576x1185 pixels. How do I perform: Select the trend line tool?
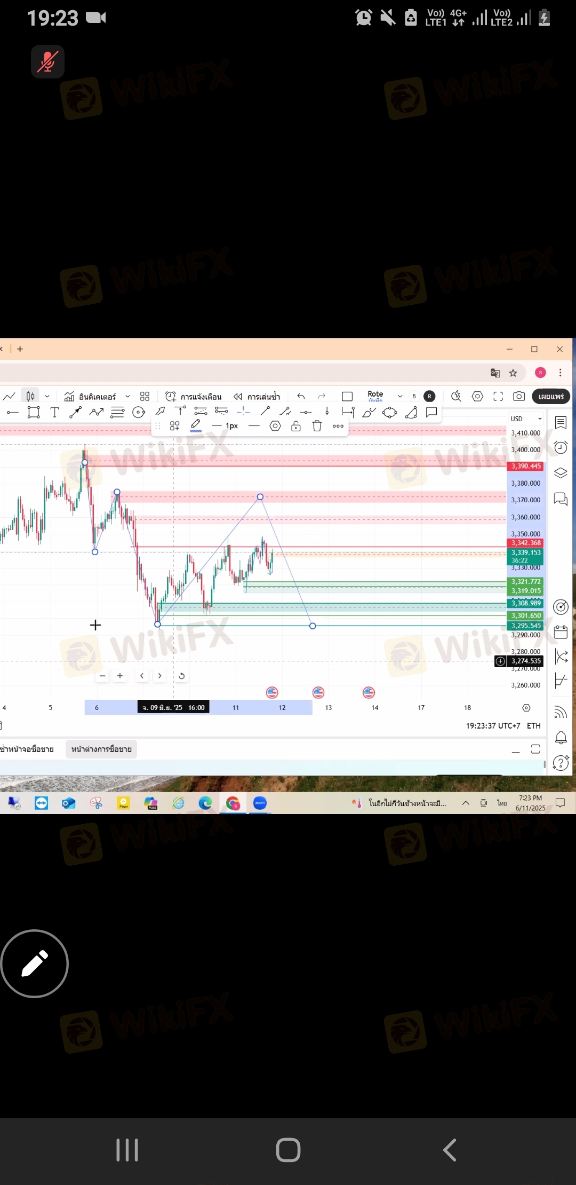click(75, 412)
